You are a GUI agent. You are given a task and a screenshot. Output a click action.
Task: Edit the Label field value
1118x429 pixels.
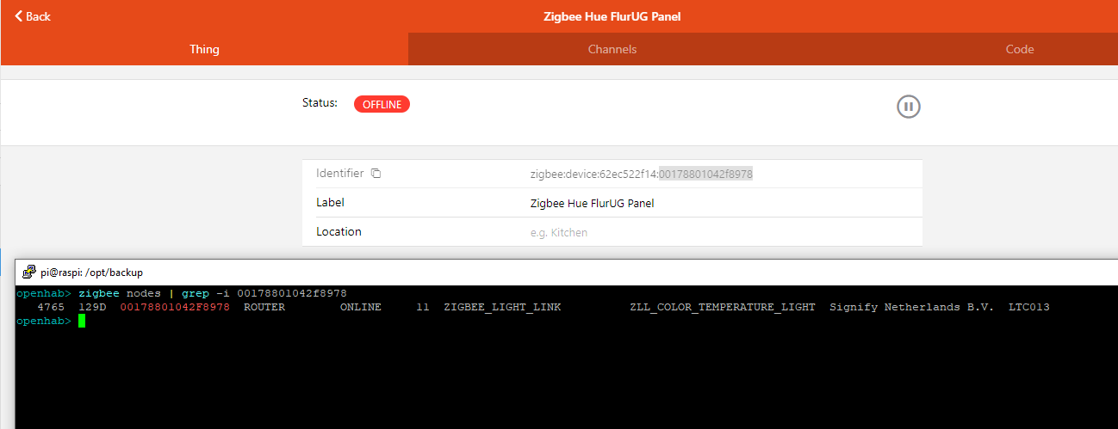click(593, 203)
